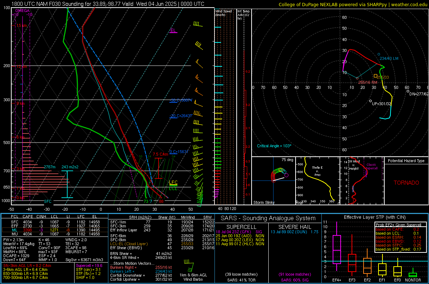
Task: Click the 'Eff Inflow Layer' shear table row
Action: tap(162, 230)
